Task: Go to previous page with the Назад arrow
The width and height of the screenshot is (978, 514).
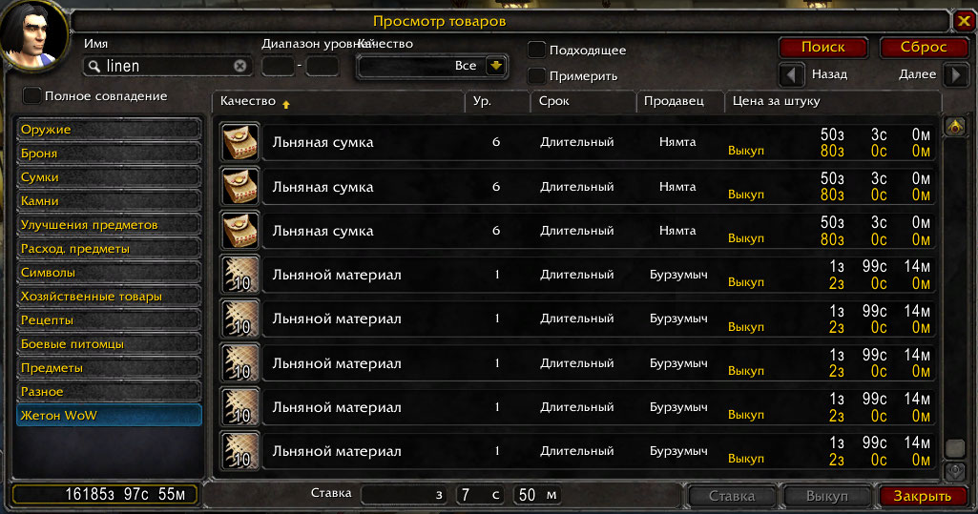Action: click(x=792, y=75)
